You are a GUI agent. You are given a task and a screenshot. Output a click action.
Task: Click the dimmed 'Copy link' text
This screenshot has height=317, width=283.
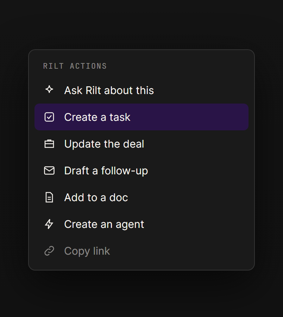87,251
